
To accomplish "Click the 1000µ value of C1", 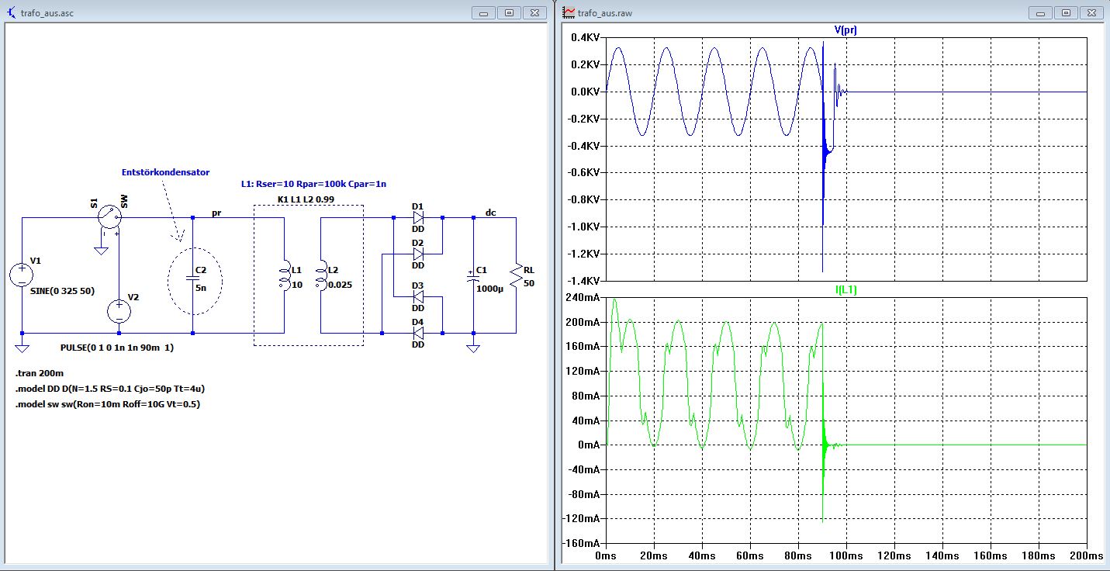I will [x=491, y=288].
